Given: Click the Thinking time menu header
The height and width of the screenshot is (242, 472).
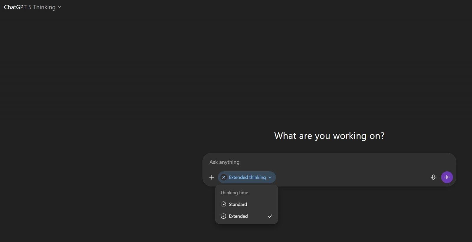Looking at the screenshot, I should click(234, 193).
